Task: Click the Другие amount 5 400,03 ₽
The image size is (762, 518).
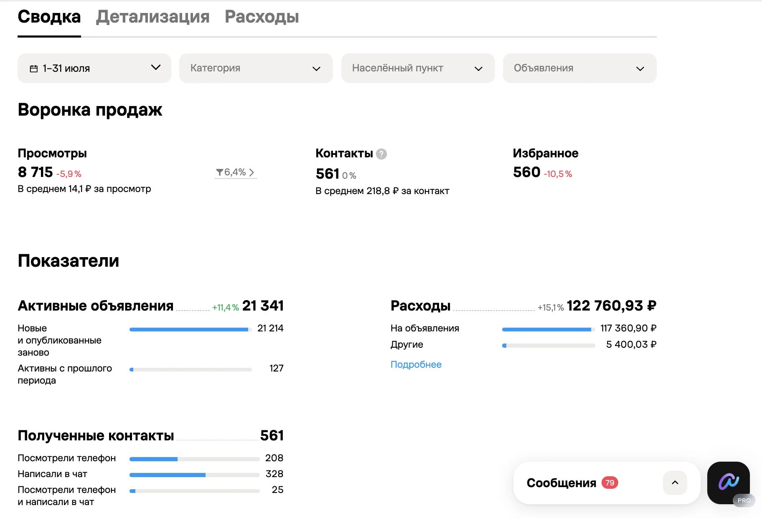Action: [631, 344]
